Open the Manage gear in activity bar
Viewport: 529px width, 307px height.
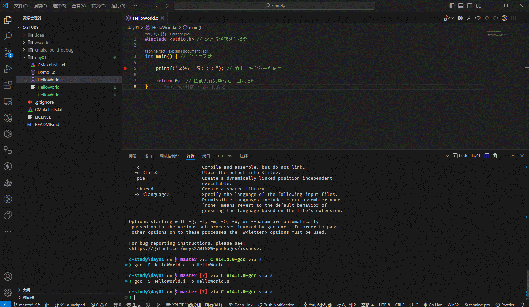[x=8, y=292]
